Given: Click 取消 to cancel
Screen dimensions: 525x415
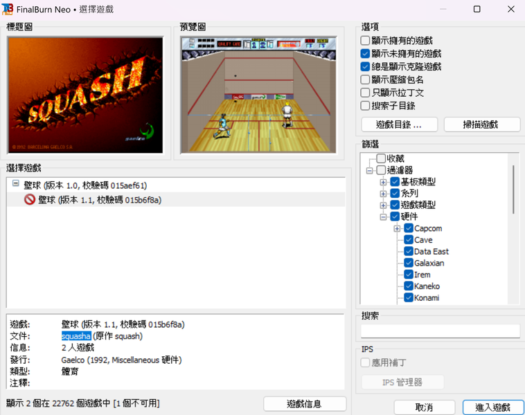Looking at the screenshot, I should coord(424,407).
